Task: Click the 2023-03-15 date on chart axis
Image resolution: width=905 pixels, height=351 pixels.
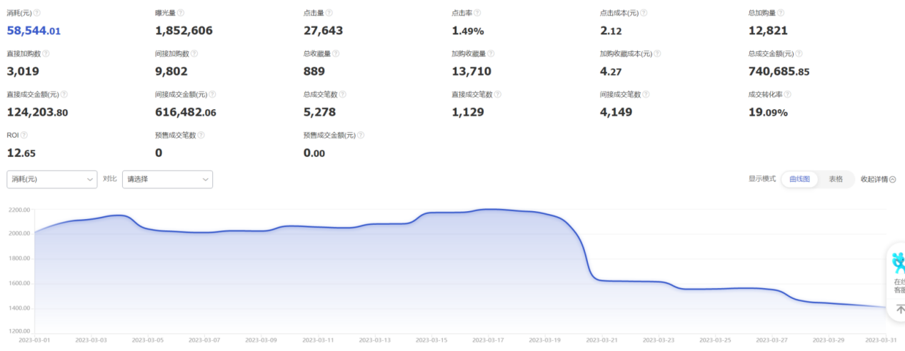Action: 433,340
